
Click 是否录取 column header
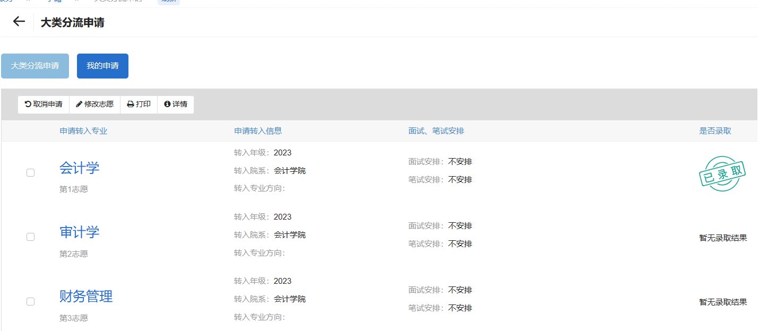click(x=715, y=131)
